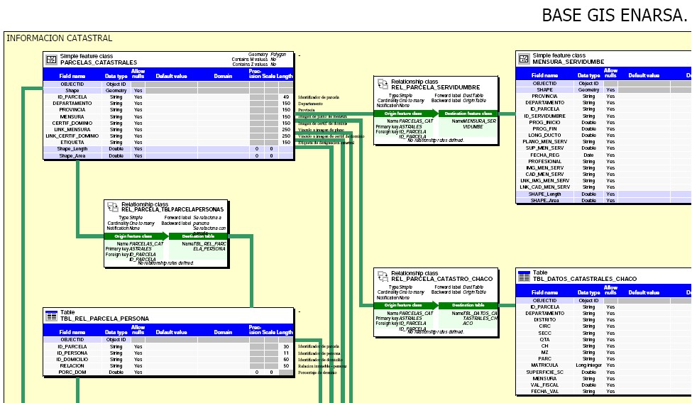The image size is (692, 403).
Task: Click the Shape_Area field in PARCELAS_CATASTRALES
Action: pos(168,156)
